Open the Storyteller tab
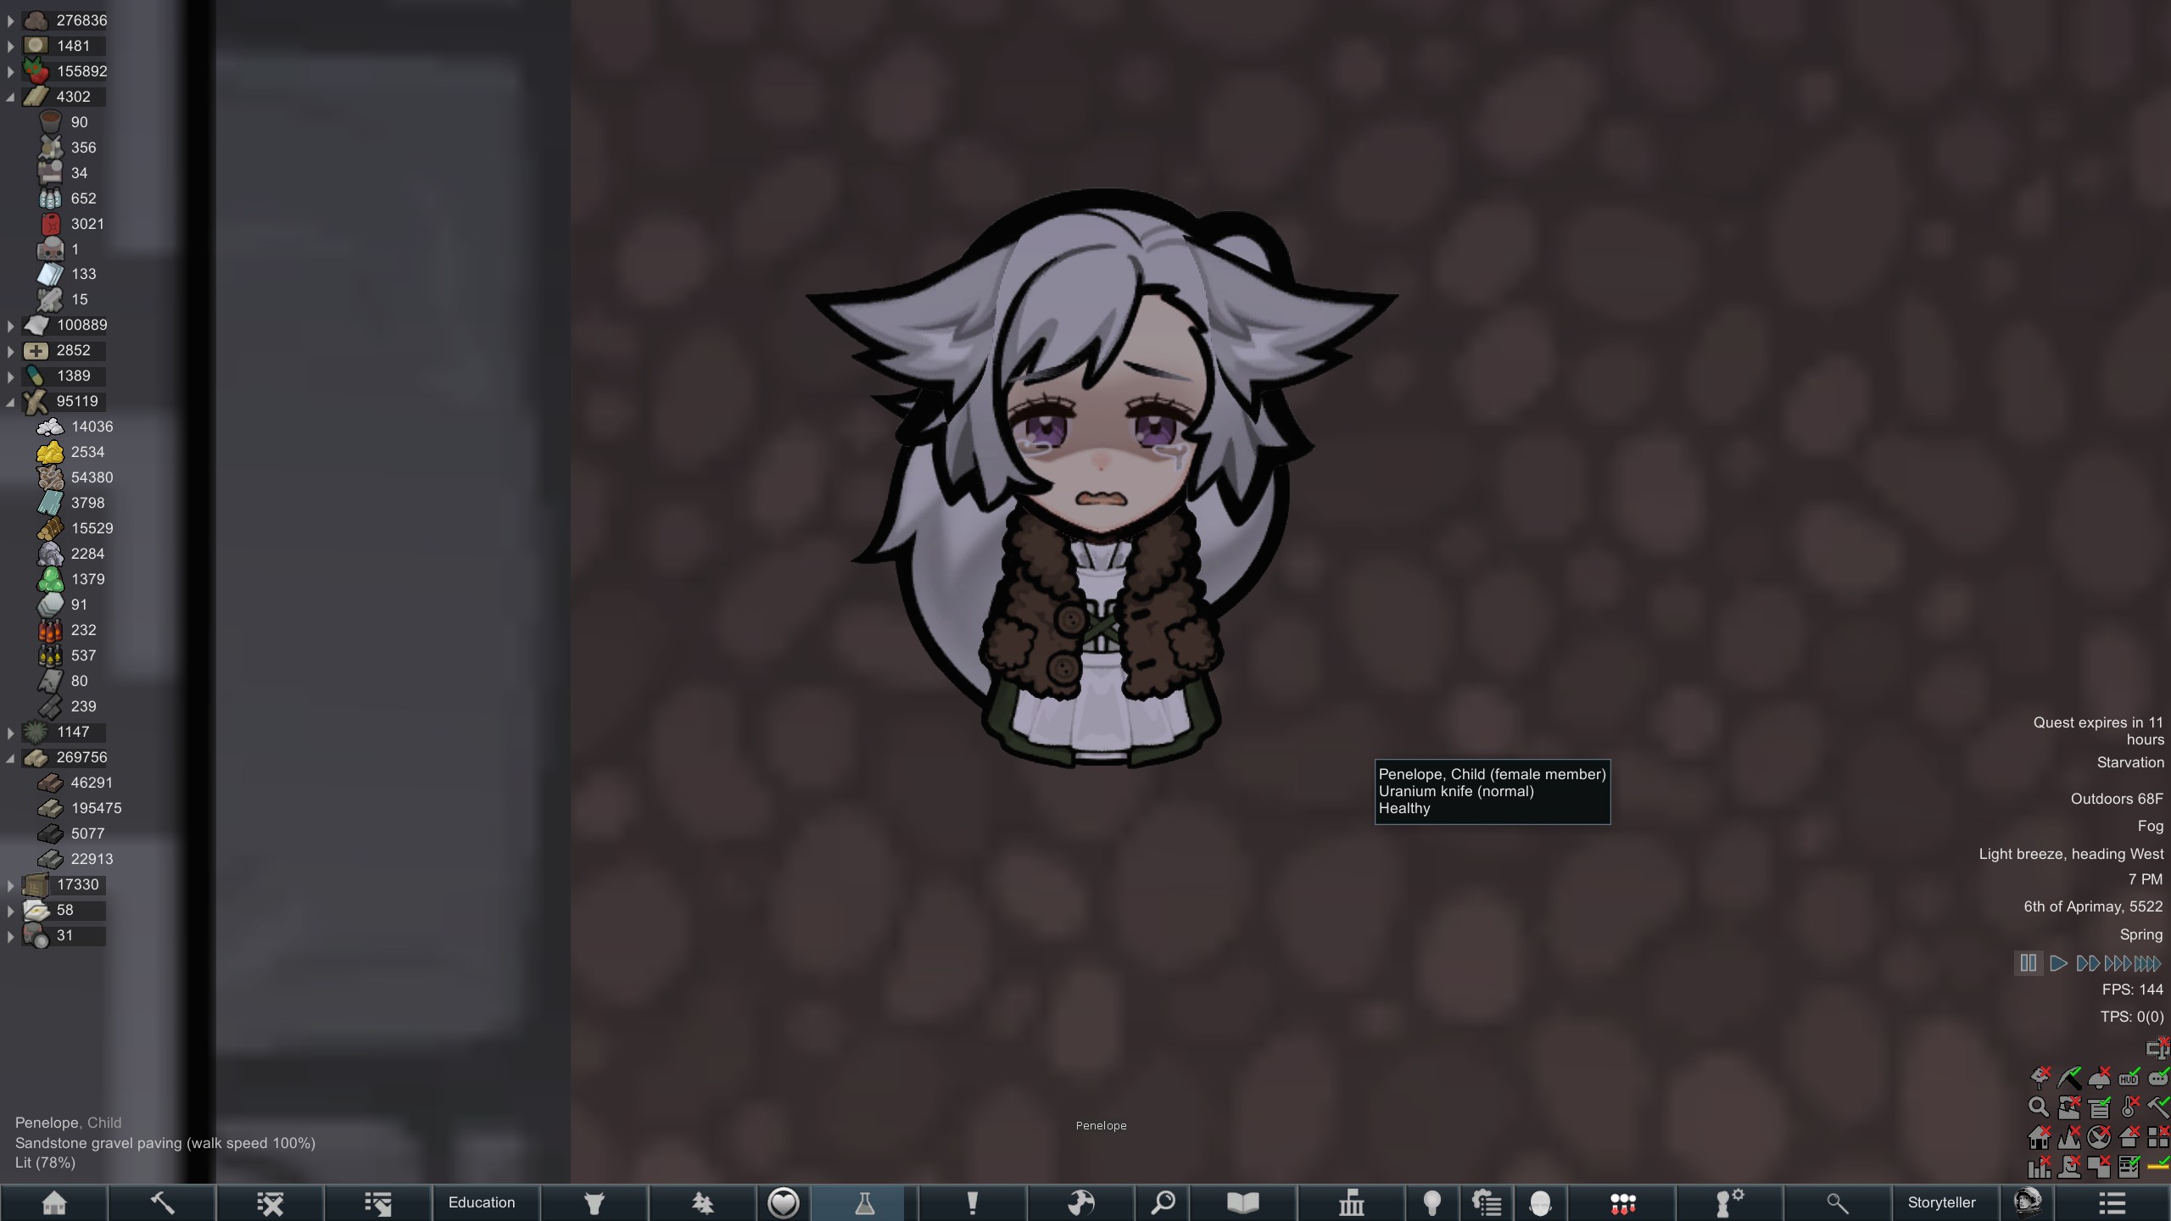 tap(1941, 1202)
